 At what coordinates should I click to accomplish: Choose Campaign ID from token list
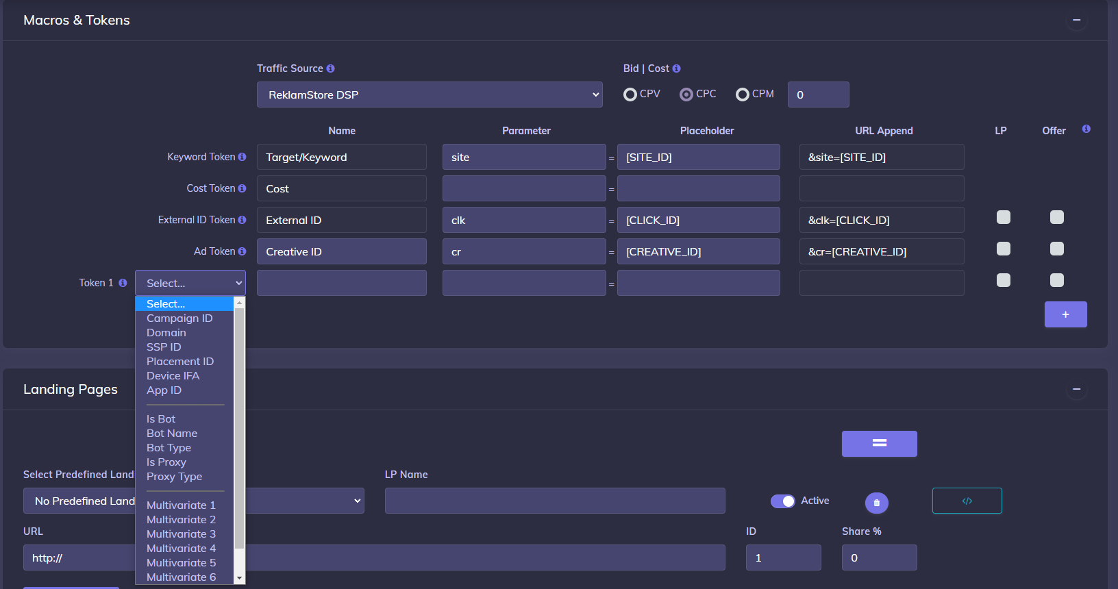[179, 318]
